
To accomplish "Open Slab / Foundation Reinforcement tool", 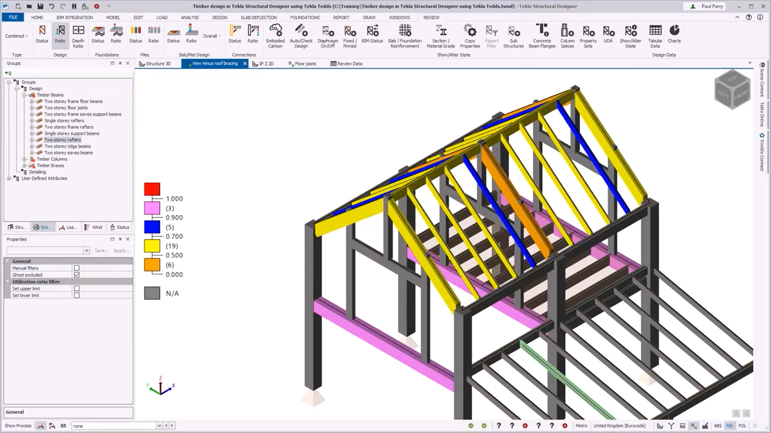I will pyautogui.click(x=405, y=36).
